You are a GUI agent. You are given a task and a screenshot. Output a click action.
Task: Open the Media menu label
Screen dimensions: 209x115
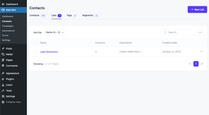(x=9, y=54)
